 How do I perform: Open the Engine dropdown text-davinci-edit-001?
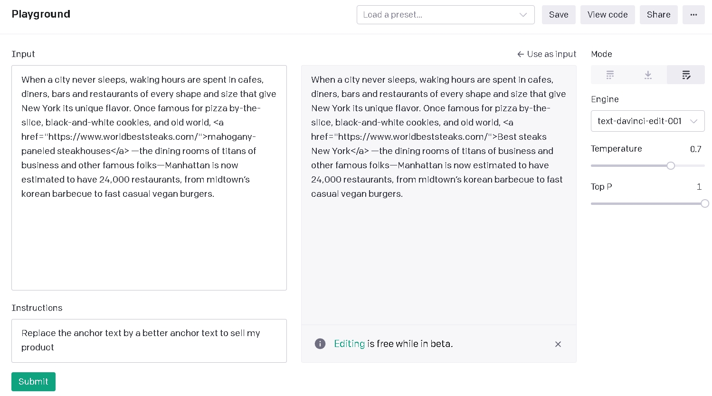coord(647,121)
